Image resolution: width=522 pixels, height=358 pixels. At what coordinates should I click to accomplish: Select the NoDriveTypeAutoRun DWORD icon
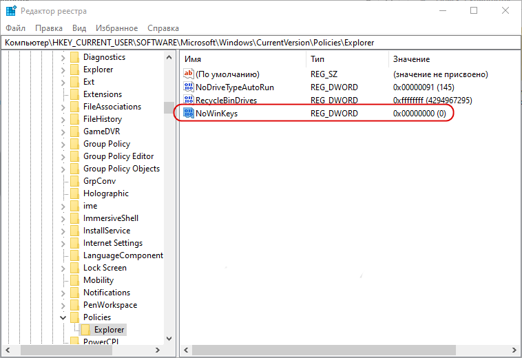point(189,87)
